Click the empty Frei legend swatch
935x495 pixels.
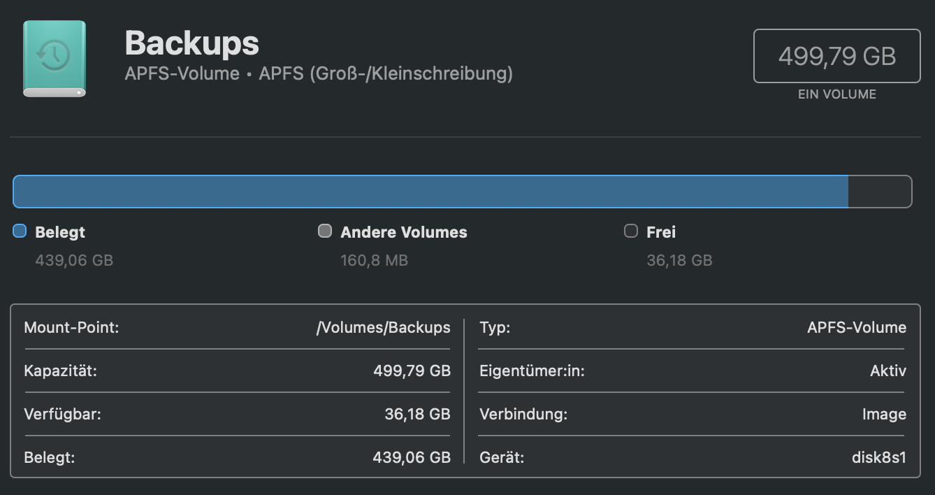631,231
